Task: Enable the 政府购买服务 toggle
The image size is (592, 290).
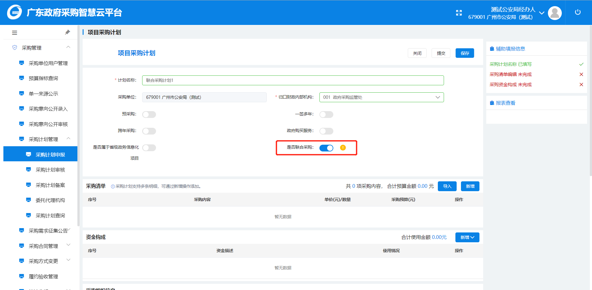Action: coord(326,131)
